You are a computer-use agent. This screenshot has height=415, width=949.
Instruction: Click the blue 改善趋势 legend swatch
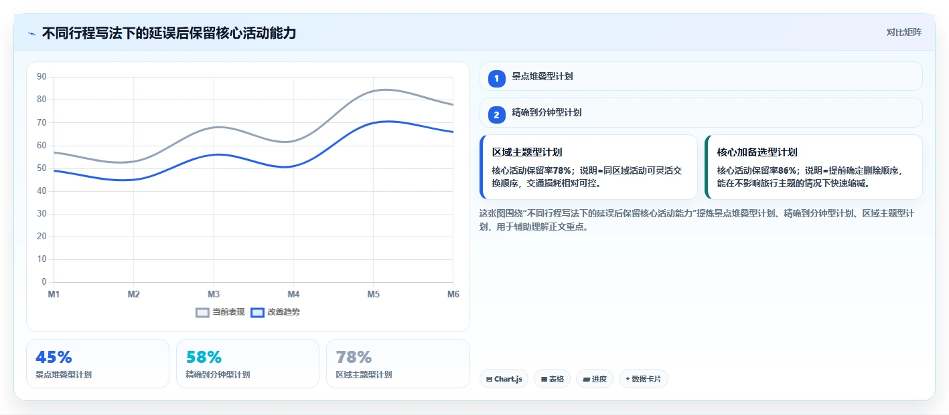tap(257, 312)
